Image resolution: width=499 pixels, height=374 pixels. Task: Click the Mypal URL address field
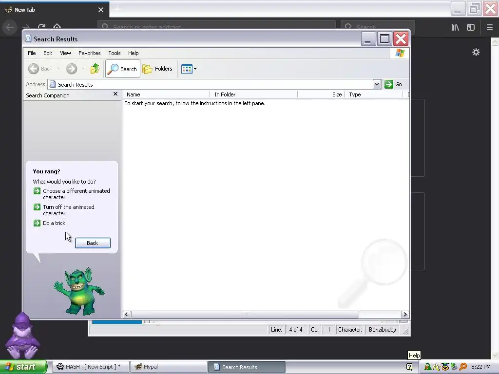[216, 27]
